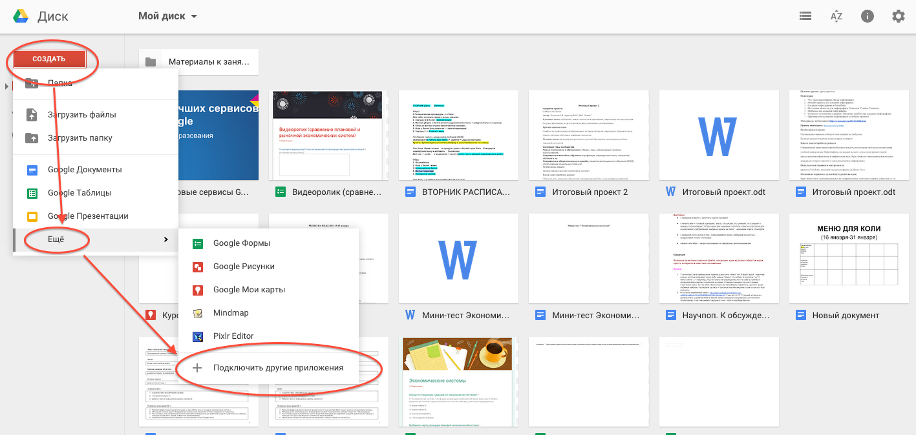Click docs icon beside ВТОРНИК РАСПИСА...
Screen dimensions: 916x435
[410, 192]
